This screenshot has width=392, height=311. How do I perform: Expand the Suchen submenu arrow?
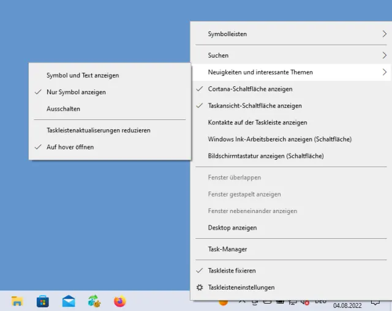(384, 55)
